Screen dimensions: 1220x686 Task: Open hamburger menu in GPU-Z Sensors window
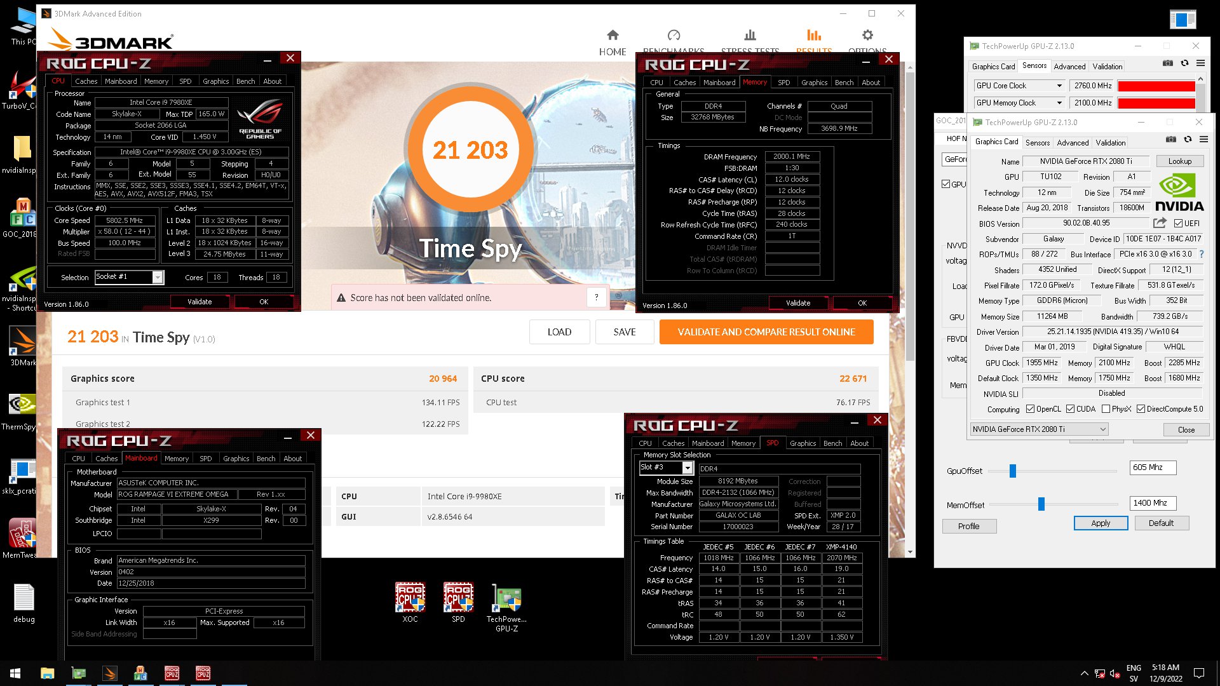pyautogui.click(x=1200, y=63)
